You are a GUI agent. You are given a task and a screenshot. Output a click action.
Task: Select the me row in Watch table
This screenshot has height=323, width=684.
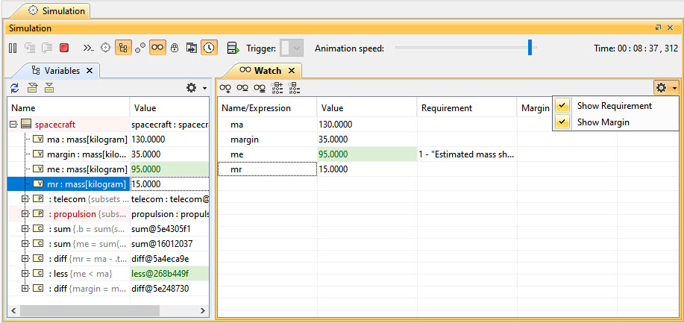click(x=237, y=154)
